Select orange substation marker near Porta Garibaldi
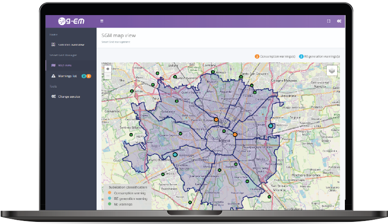 click(x=216, y=119)
